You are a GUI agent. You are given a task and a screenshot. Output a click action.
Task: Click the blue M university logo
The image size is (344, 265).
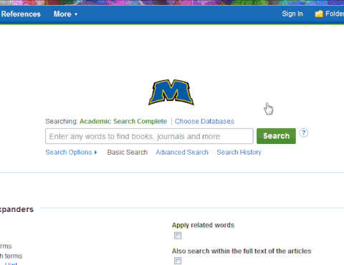[171, 92]
